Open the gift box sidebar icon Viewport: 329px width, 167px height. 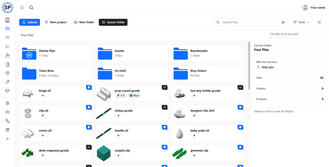point(7,130)
